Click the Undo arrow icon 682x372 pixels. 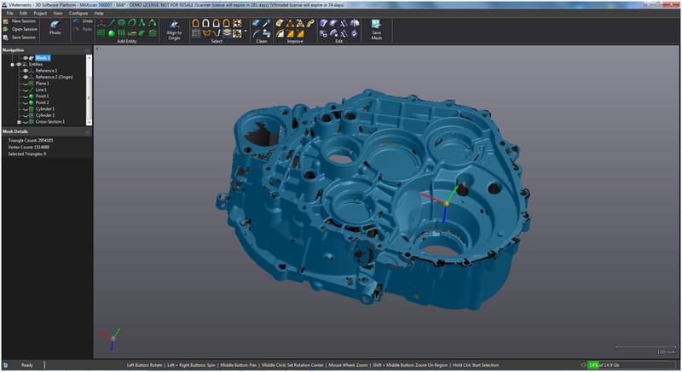(x=77, y=21)
